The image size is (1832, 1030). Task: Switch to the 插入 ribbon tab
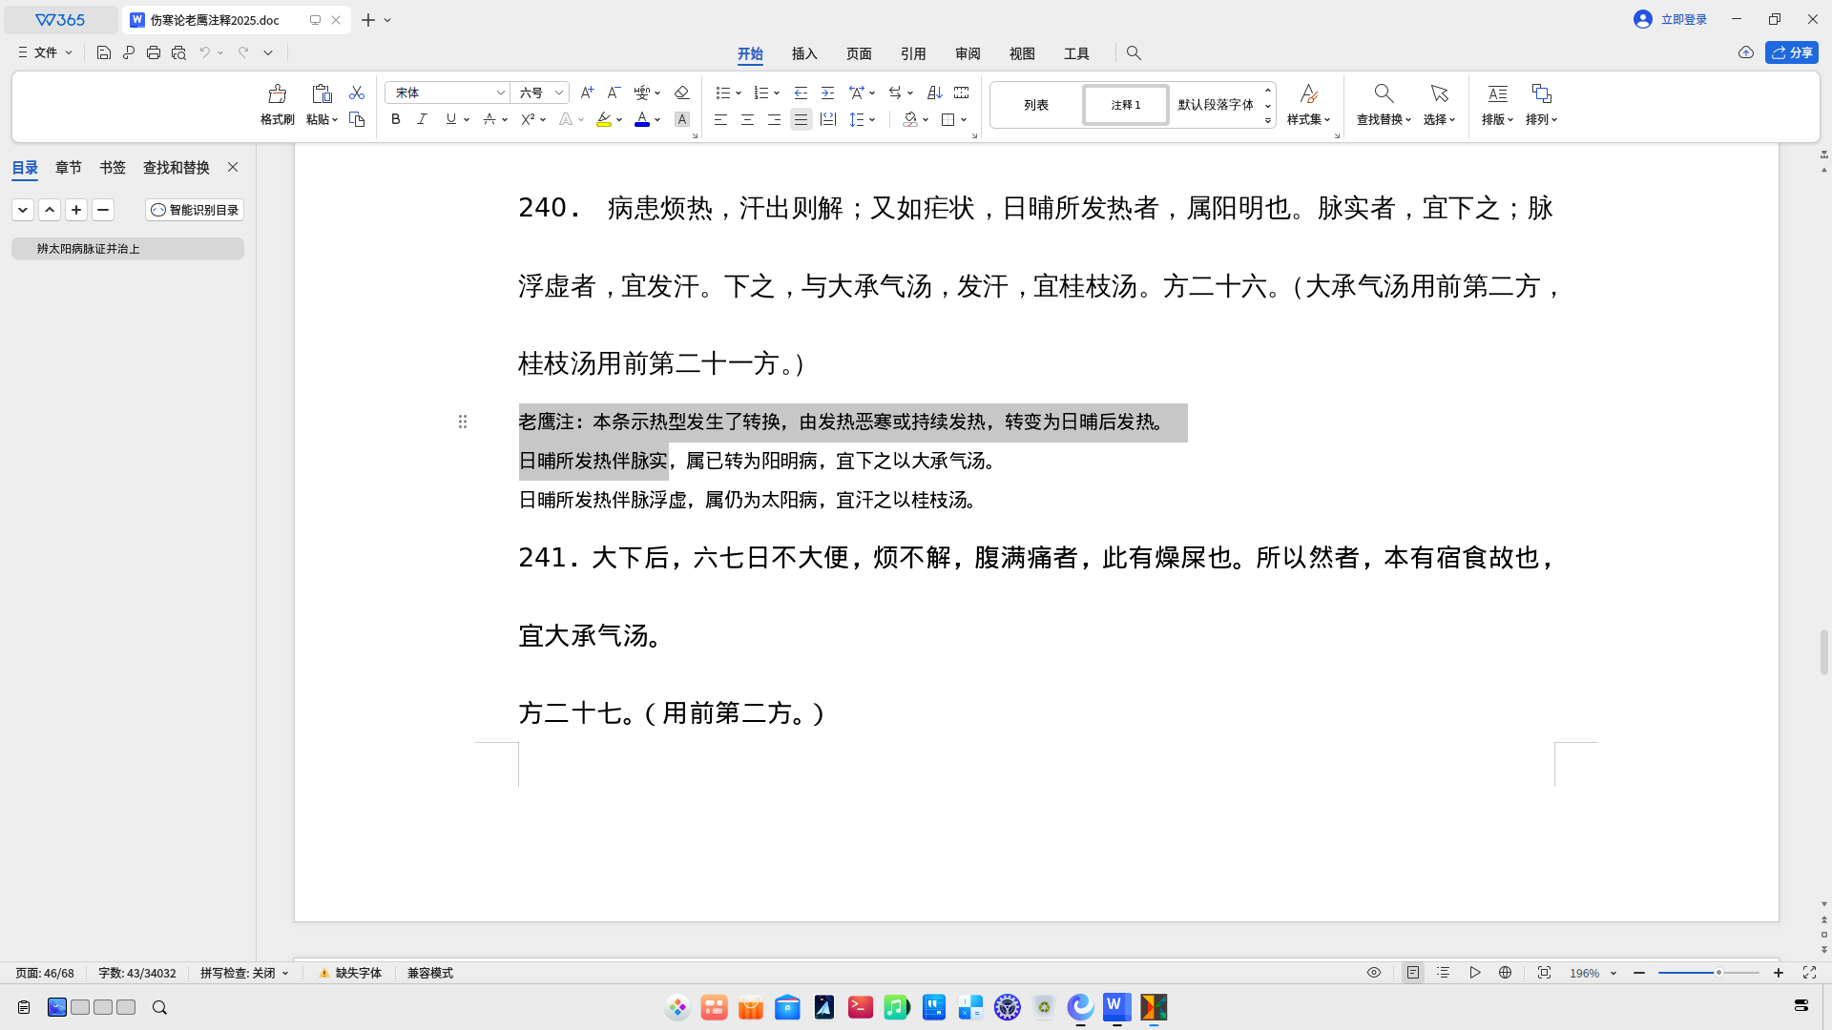tap(804, 53)
